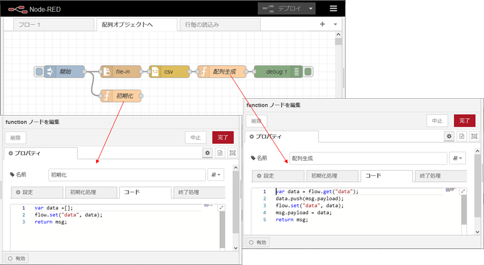Open the デプロイ dropdown arrow

click(311, 9)
